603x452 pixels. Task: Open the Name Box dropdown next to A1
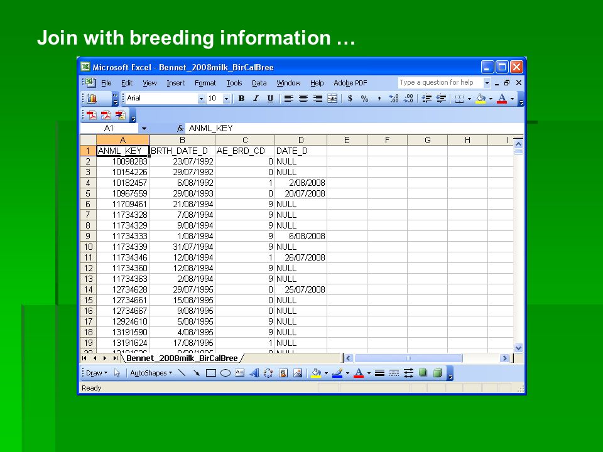pos(144,128)
